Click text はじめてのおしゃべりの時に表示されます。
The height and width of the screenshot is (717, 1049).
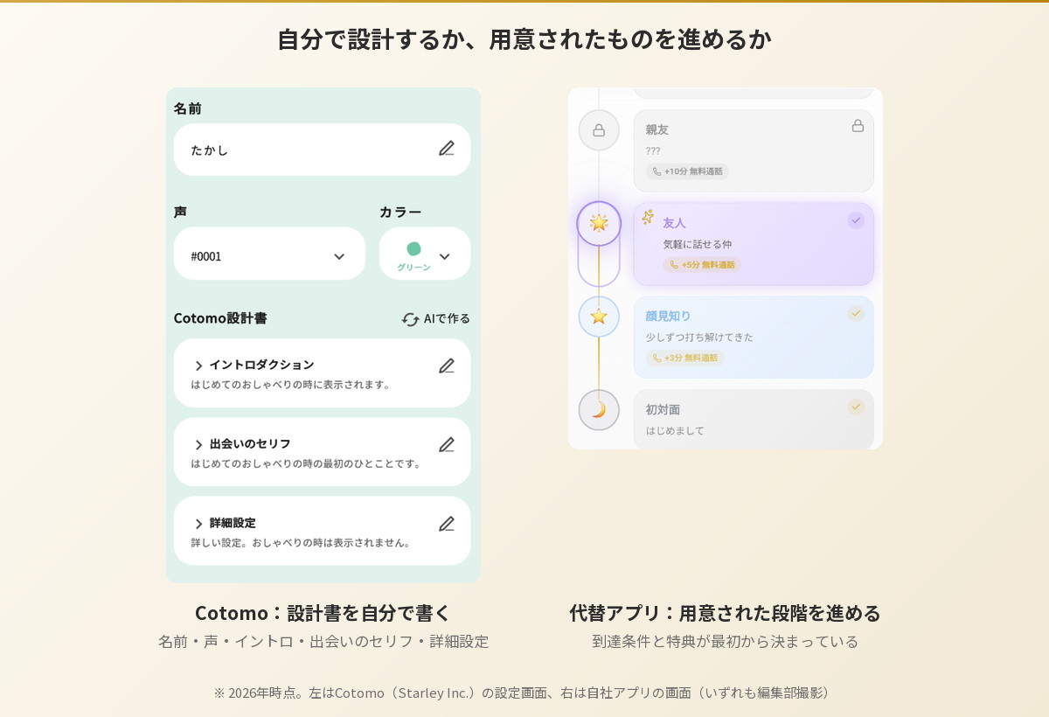pos(293,384)
